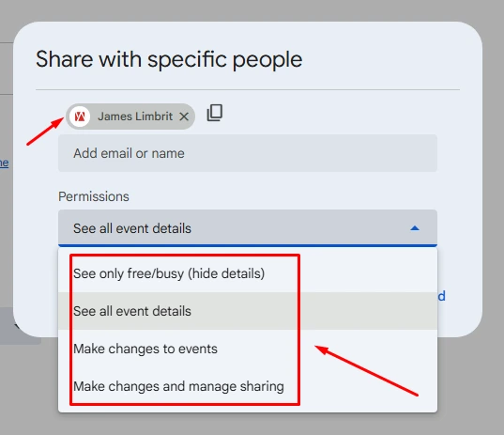Pick Make changes to events option

[x=248, y=349]
